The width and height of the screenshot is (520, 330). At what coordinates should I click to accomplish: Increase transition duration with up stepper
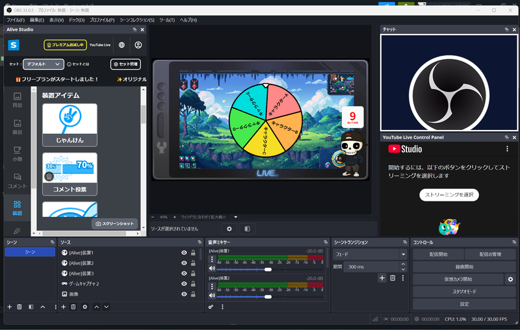tap(403, 264)
